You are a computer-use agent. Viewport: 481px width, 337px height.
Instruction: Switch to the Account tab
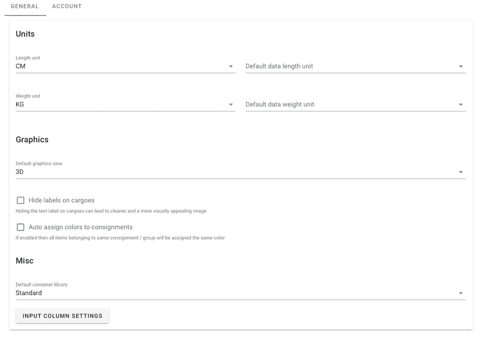pyautogui.click(x=67, y=6)
